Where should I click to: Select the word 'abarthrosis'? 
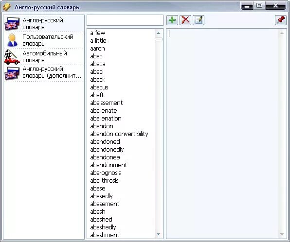click(x=104, y=180)
